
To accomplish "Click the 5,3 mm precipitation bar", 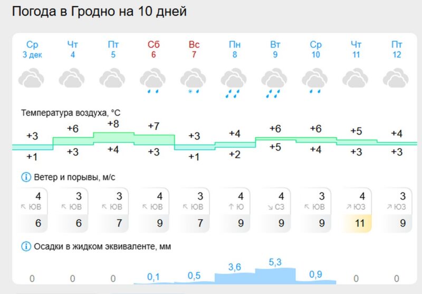I will [275, 276].
